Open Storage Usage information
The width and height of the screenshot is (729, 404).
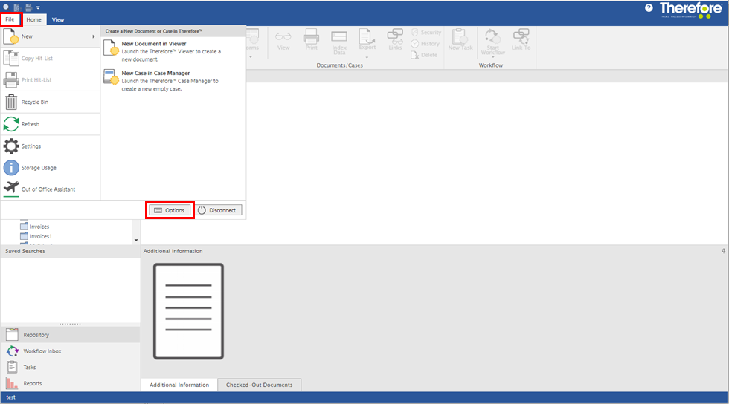(38, 168)
